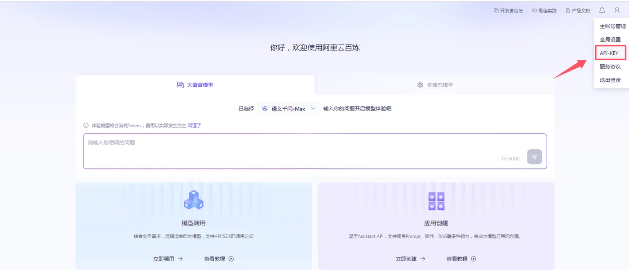Choose 退出登录 to log out

pyautogui.click(x=610, y=80)
